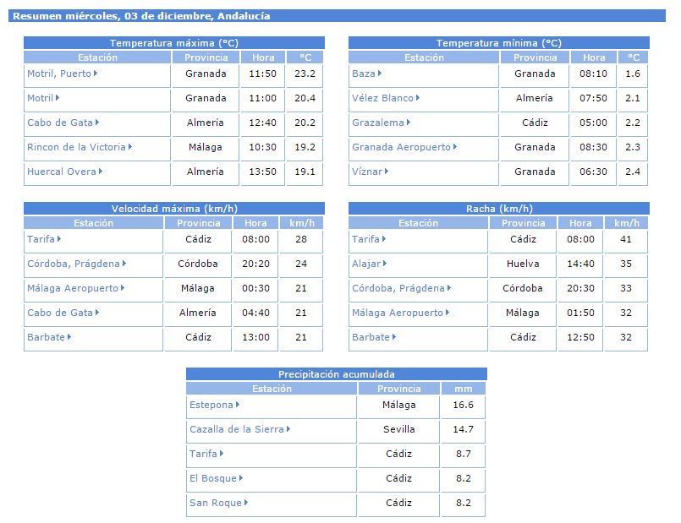Open Cabo de Gata in Temperatura máxima table
This screenshot has width=681, height=523.
(x=60, y=123)
